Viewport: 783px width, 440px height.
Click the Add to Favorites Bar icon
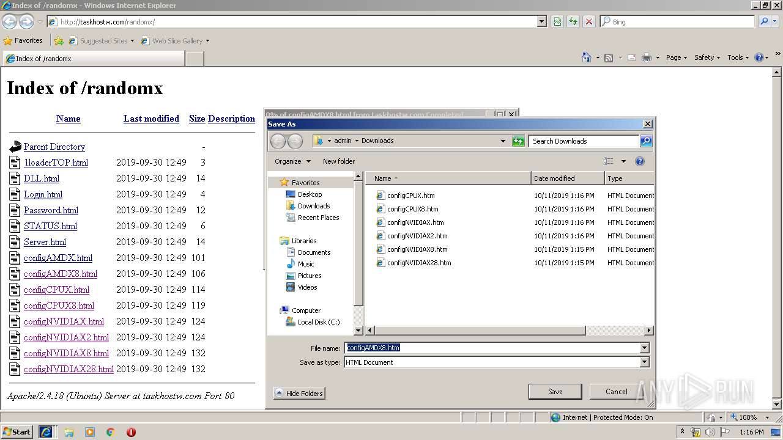coord(59,41)
